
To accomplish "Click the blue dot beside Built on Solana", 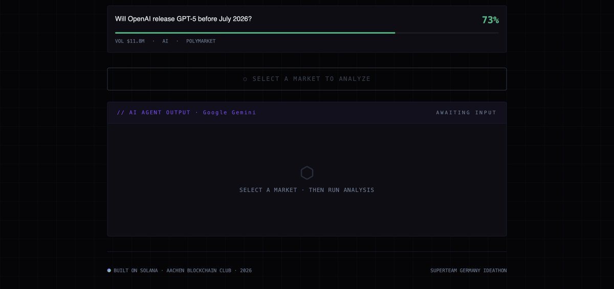I will [109, 270].
